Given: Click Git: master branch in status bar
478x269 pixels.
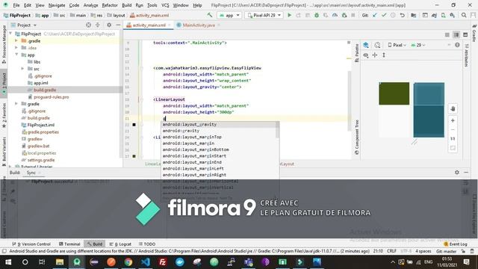Looking at the screenshot, I should click(447, 251).
